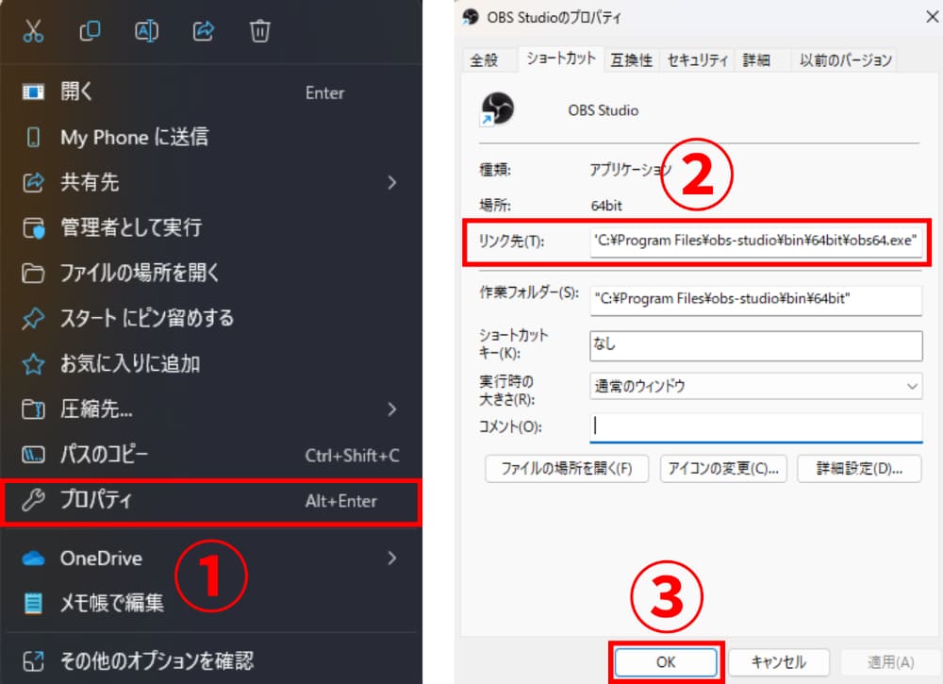
Task: Switch to the 以前のバージョン tab
Action: point(846,60)
